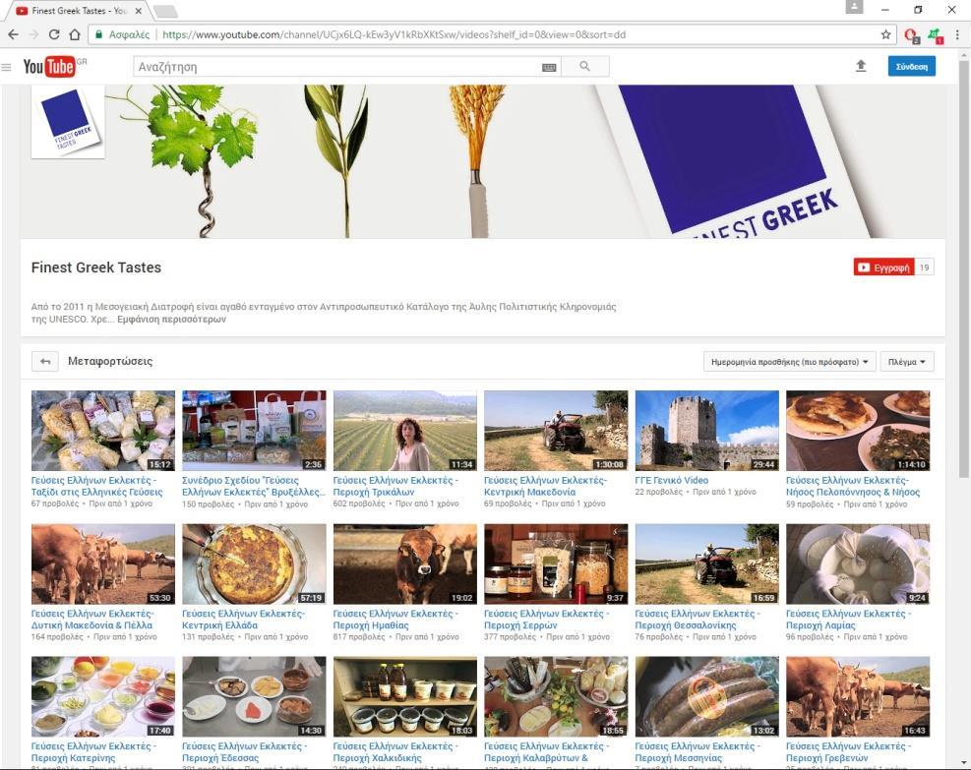Click the Chrome profile user icon
The width and height of the screenshot is (971, 770).
click(x=854, y=7)
